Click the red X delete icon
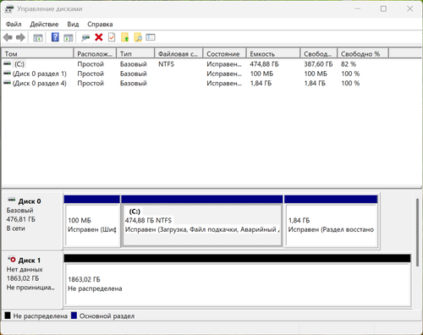The height and width of the screenshot is (335, 423). [x=99, y=37]
